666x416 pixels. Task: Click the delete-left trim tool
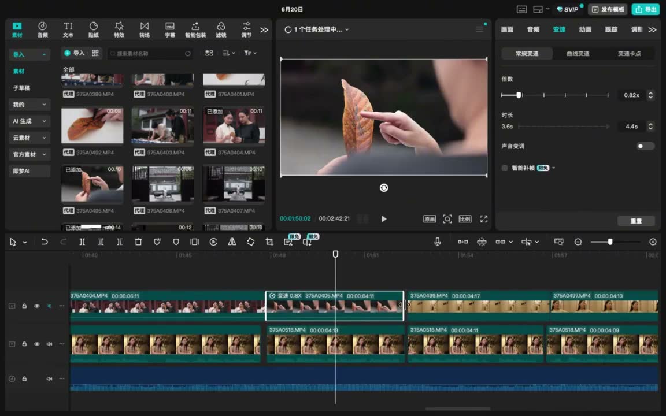pos(101,242)
